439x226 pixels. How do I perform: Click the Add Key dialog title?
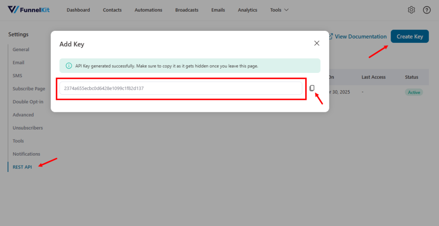72,44
